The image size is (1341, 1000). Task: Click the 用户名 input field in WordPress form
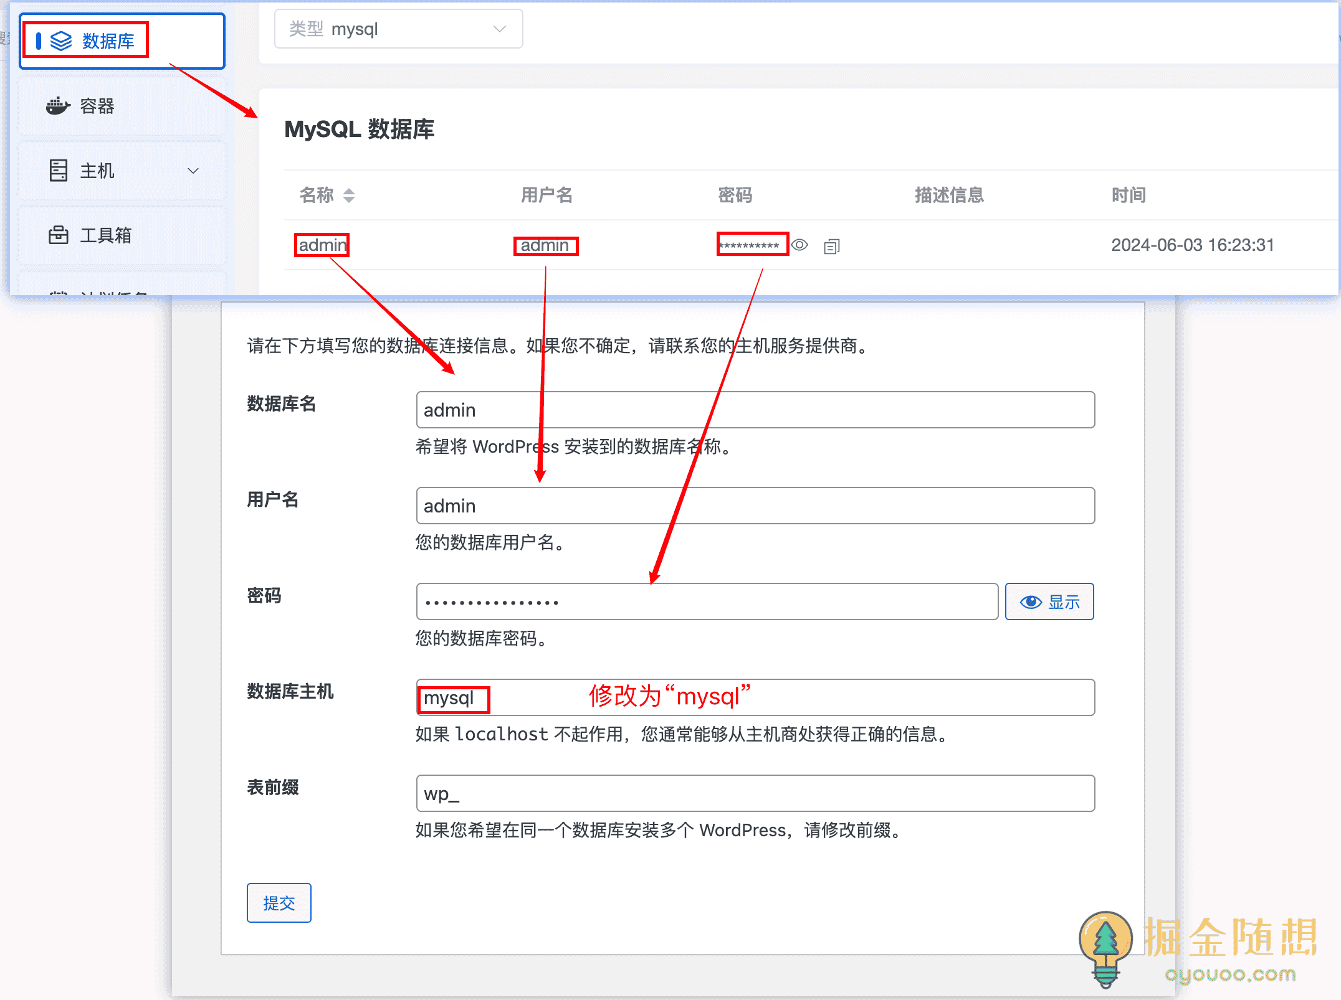[755, 506]
